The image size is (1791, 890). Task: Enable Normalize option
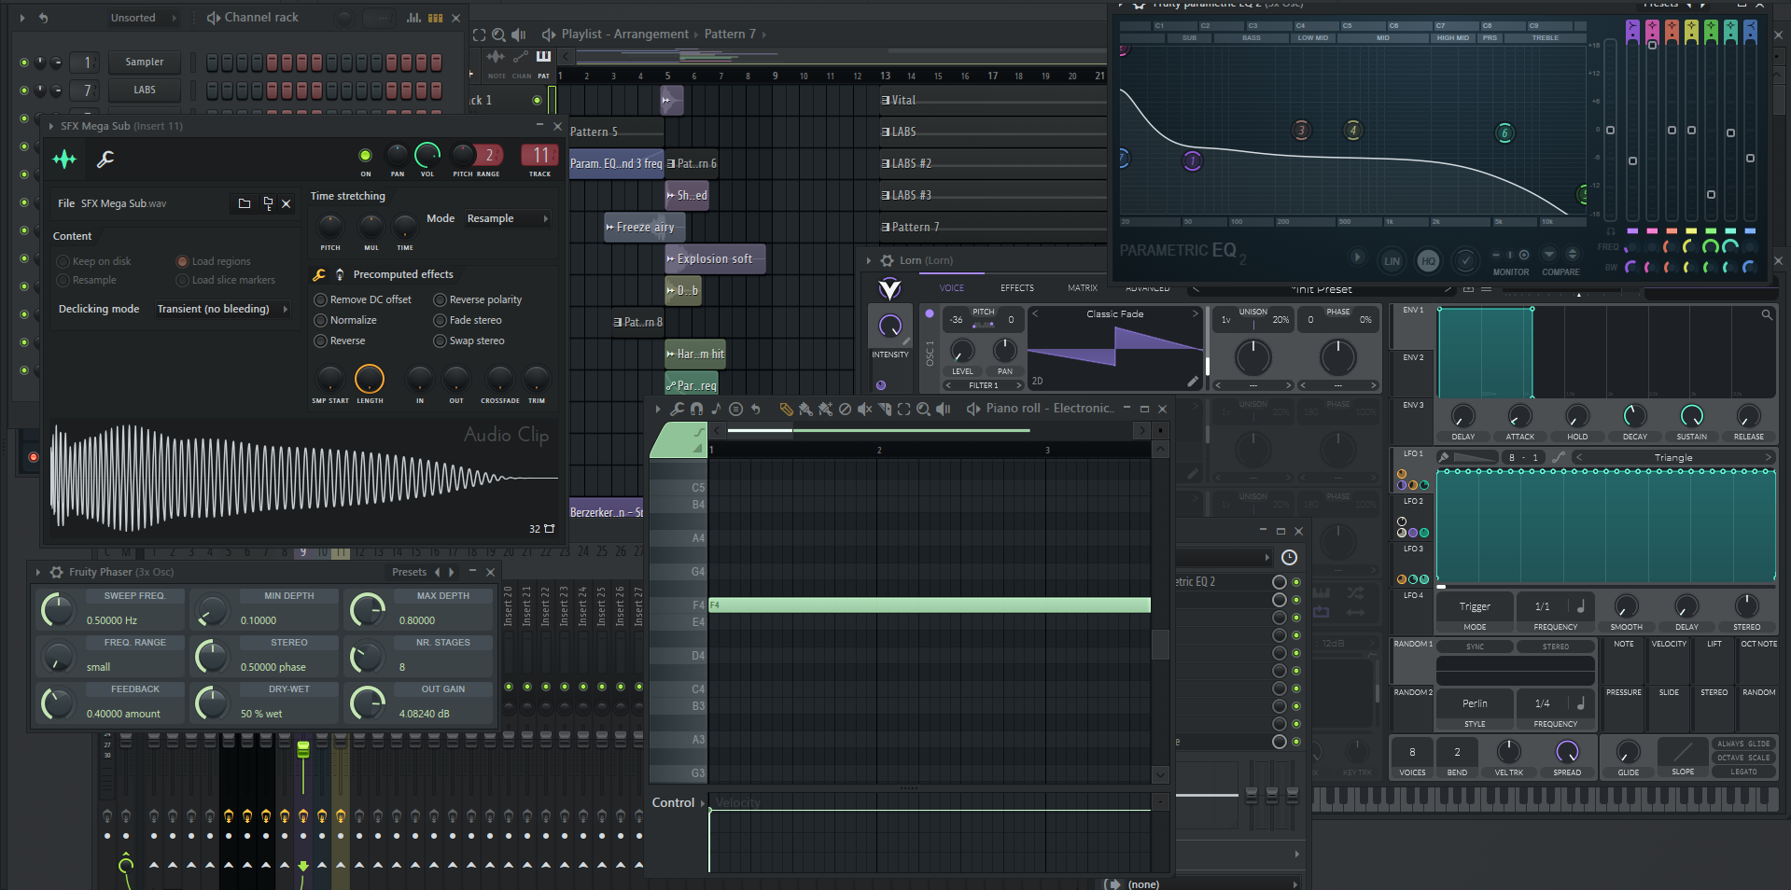click(x=320, y=320)
